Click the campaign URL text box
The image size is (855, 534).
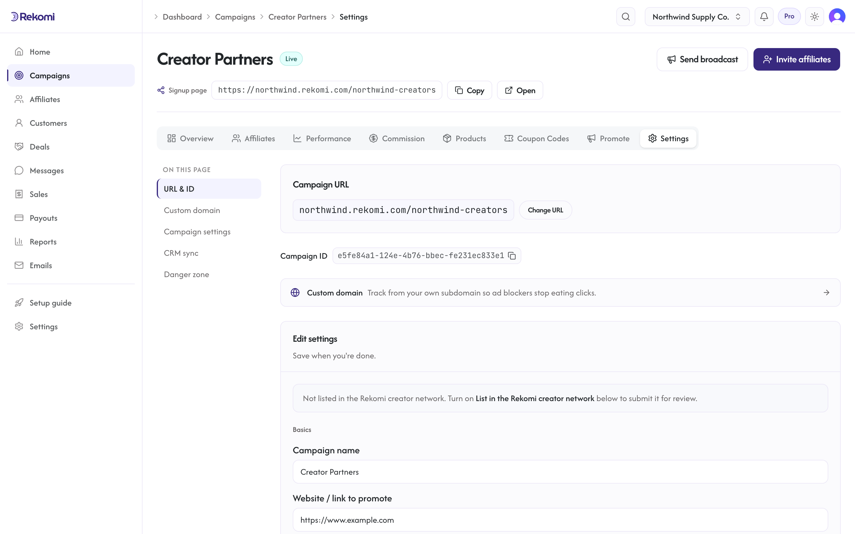403,210
